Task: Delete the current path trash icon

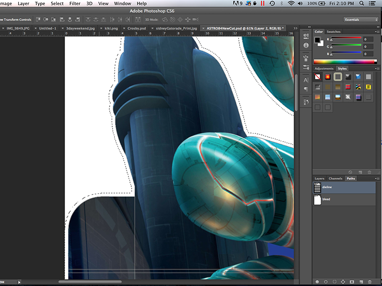Action: (370, 282)
